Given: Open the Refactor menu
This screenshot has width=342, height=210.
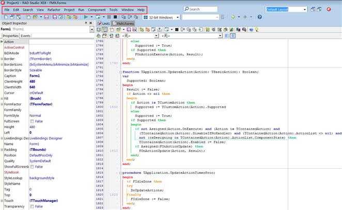Looking at the screenshot, I should tap(54, 10).
